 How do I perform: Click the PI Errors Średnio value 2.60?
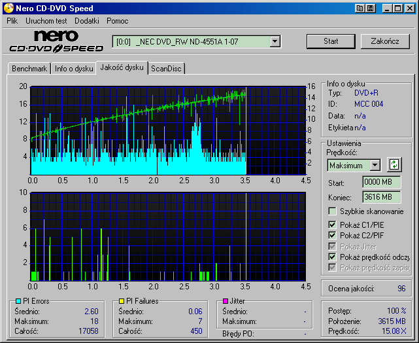(92, 312)
